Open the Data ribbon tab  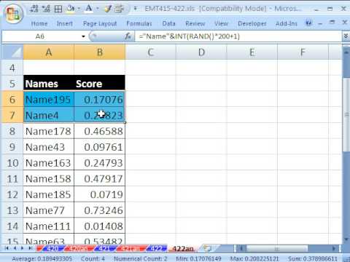[x=168, y=23]
